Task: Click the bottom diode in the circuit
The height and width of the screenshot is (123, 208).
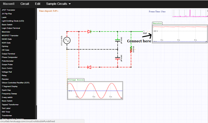Action: [x=89, y=67]
